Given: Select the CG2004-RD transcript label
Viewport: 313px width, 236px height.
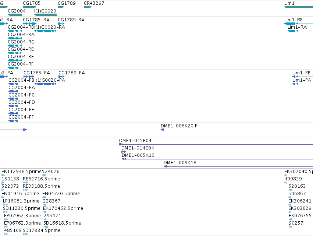Looking at the screenshot, I should (21, 49).
